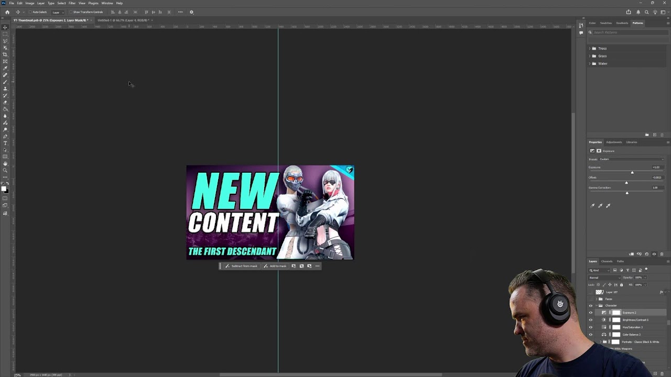Adjust the Offset slider
The width and height of the screenshot is (671, 377).
coord(626,183)
